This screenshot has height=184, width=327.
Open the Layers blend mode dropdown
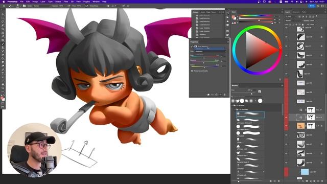point(294,20)
